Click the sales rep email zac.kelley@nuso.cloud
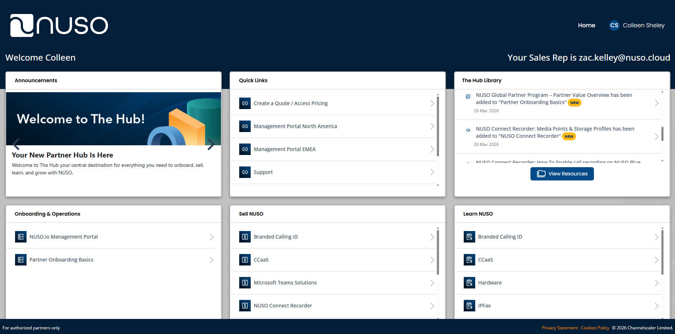Image resolution: width=675 pixels, height=334 pixels. tap(624, 58)
